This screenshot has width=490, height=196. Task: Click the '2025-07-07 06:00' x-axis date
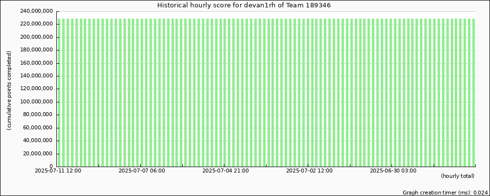(142, 171)
